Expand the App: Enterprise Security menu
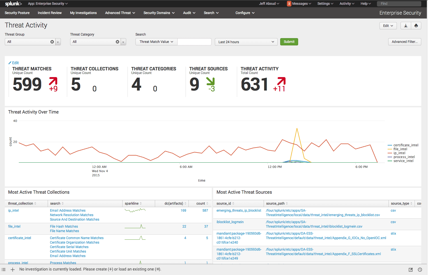 tap(48, 4)
